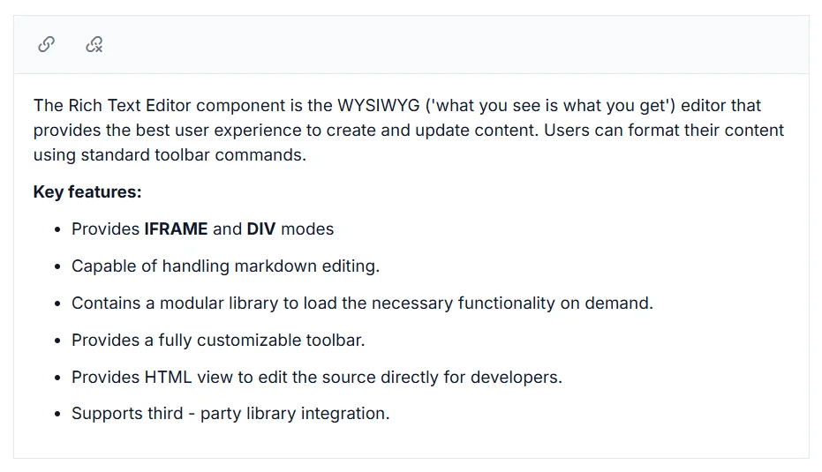Click the 'Contains a modular library' bullet line
Screen dimensions: 822x472
pyautogui.click(x=362, y=303)
